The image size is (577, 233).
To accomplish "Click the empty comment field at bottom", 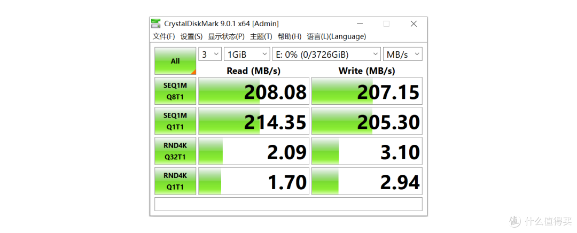I will [288, 204].
